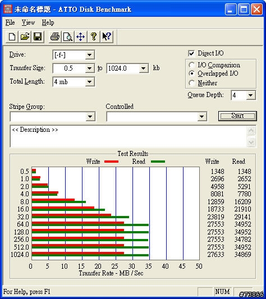Toggle the Direct I/O checkbox

(191, 53)
